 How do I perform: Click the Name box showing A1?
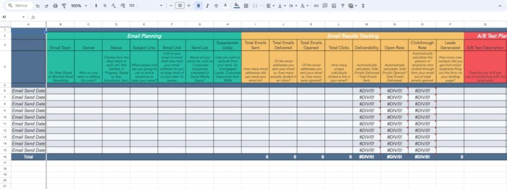point(11,17)
